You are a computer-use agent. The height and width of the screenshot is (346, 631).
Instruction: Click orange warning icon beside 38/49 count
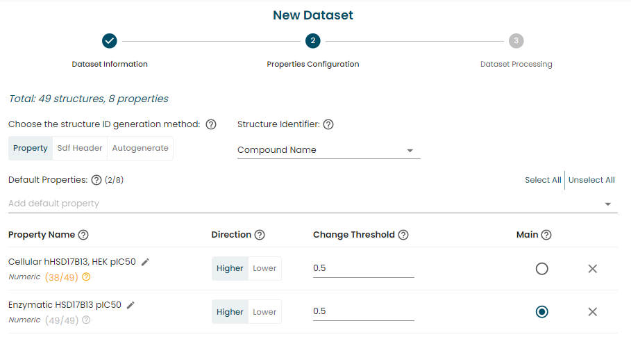(86, 277)
